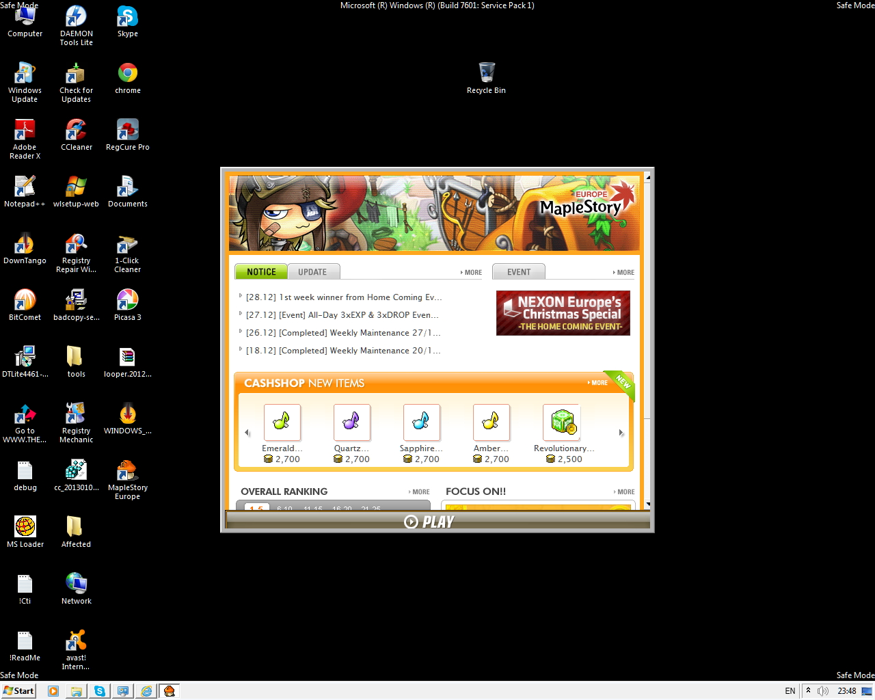Open the Documents shortcut

click(x=127, y=192)
